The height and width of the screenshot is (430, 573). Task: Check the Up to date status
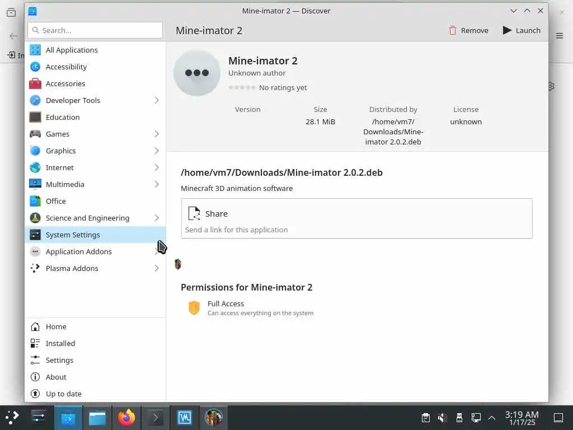pyautogui.click(x=95, y=394)
